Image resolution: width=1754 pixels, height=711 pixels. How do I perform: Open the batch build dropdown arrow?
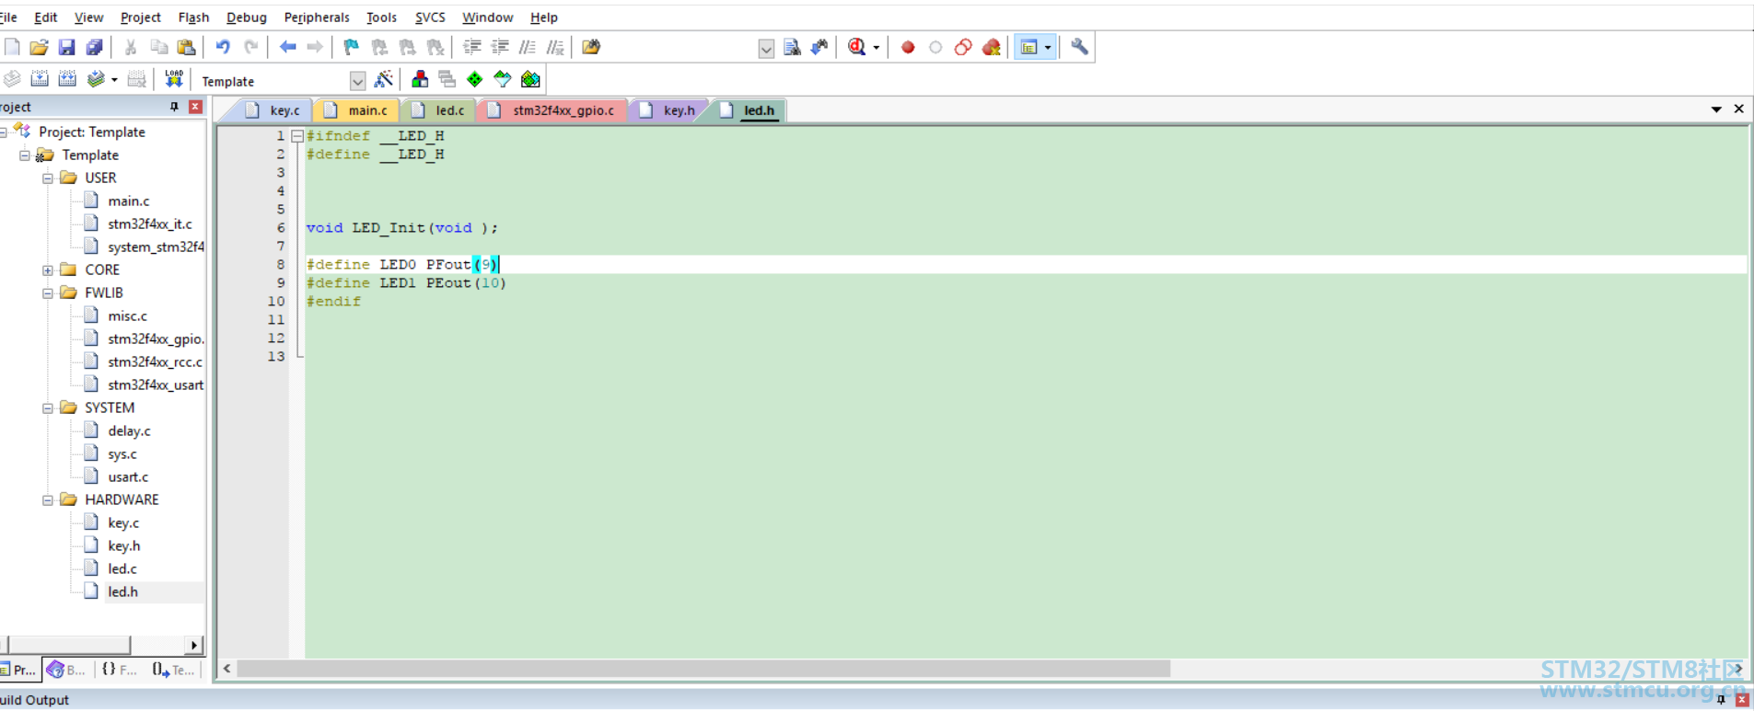(114, 80)
